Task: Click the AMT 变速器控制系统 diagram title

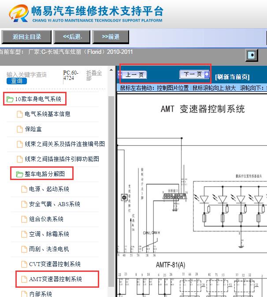Action: (x=203, y=109)
